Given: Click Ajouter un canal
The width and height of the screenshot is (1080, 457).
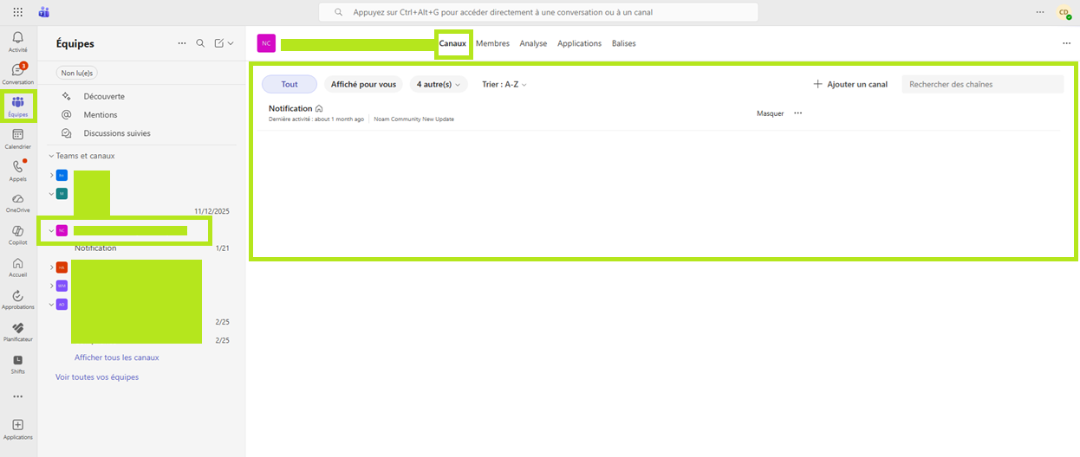Looking at the screenshot, I should pos(850,84).
